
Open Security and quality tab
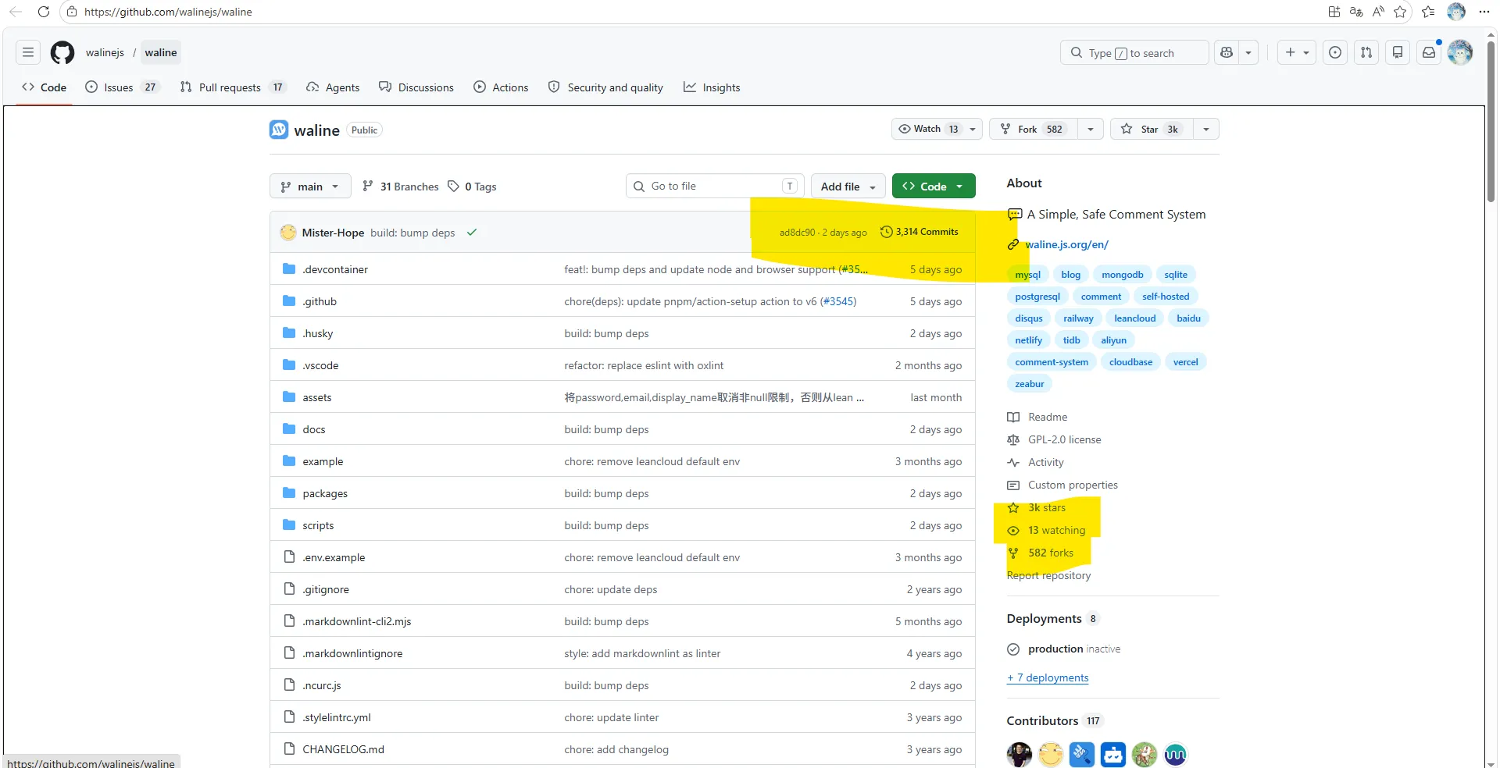click(x=605, y=87)
